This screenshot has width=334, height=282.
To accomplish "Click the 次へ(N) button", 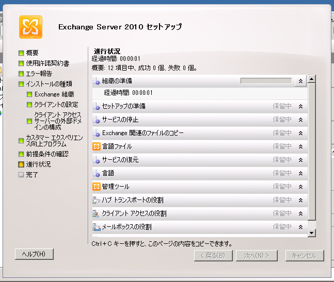I will click(257, 255).
